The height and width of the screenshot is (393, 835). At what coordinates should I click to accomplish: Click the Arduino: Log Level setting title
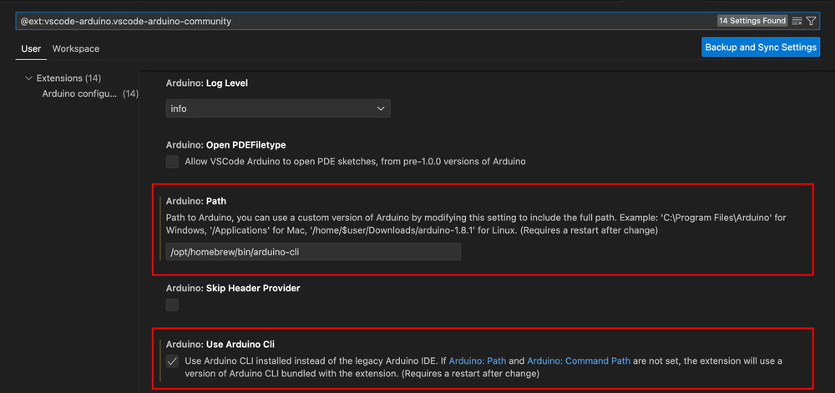pos(206,83)
